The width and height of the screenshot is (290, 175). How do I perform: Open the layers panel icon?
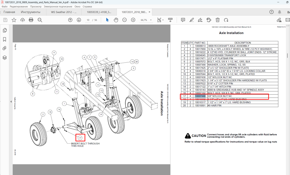[x=5, y=57]
